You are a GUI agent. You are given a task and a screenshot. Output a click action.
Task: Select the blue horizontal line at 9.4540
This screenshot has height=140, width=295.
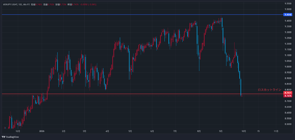pyautogui.click(x=141, y=15)
